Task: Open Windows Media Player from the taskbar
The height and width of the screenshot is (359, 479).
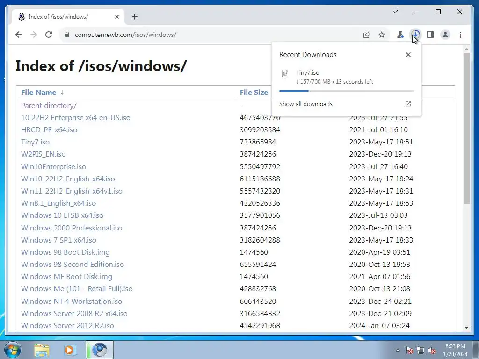Action: point(70,350)
